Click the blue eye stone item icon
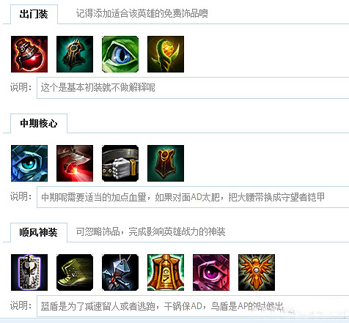349x323 pixels. pyautogui.click(x=29, y=163)
